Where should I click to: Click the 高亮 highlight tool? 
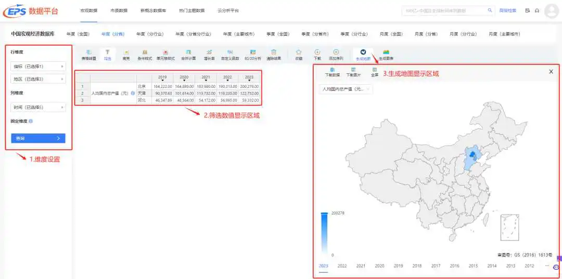point(126,55)
